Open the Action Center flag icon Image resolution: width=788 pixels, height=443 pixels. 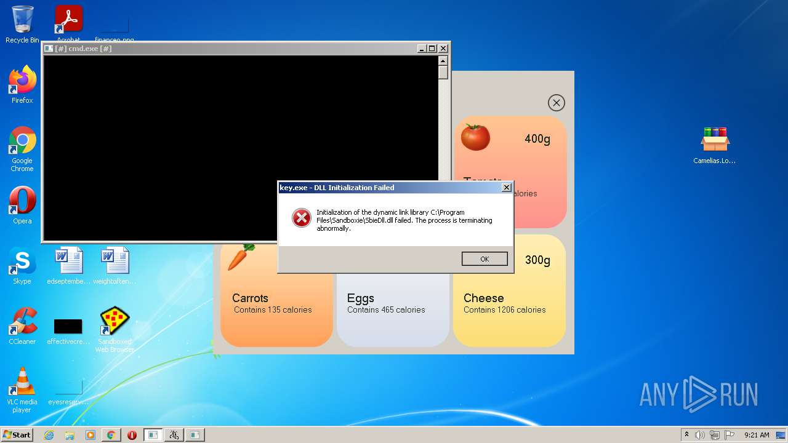tap(730, 435)
